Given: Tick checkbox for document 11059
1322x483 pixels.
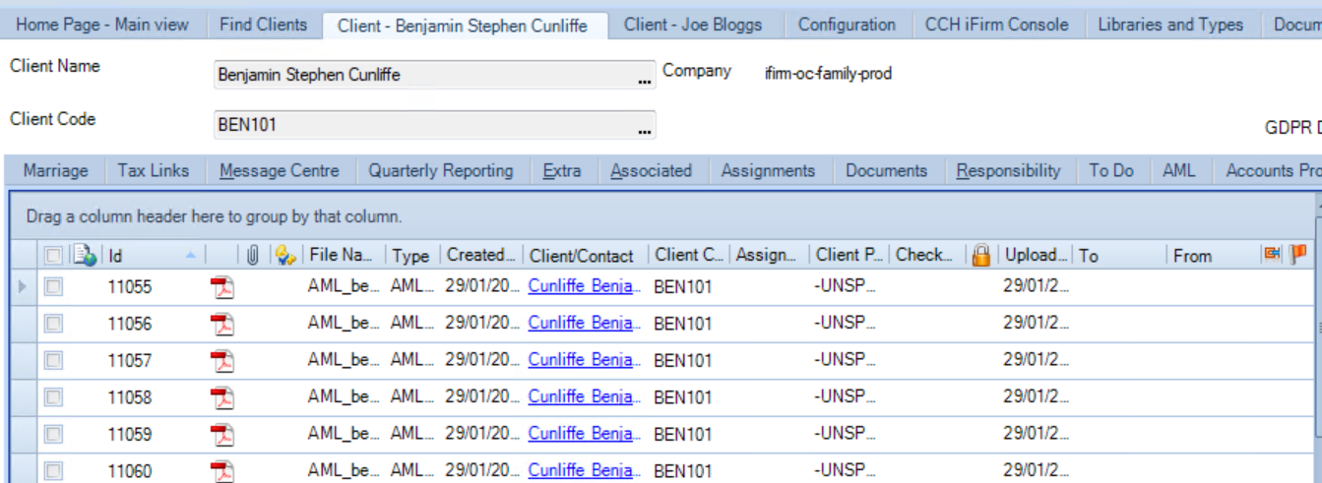Looking at the screenshot, I should 53,434.
